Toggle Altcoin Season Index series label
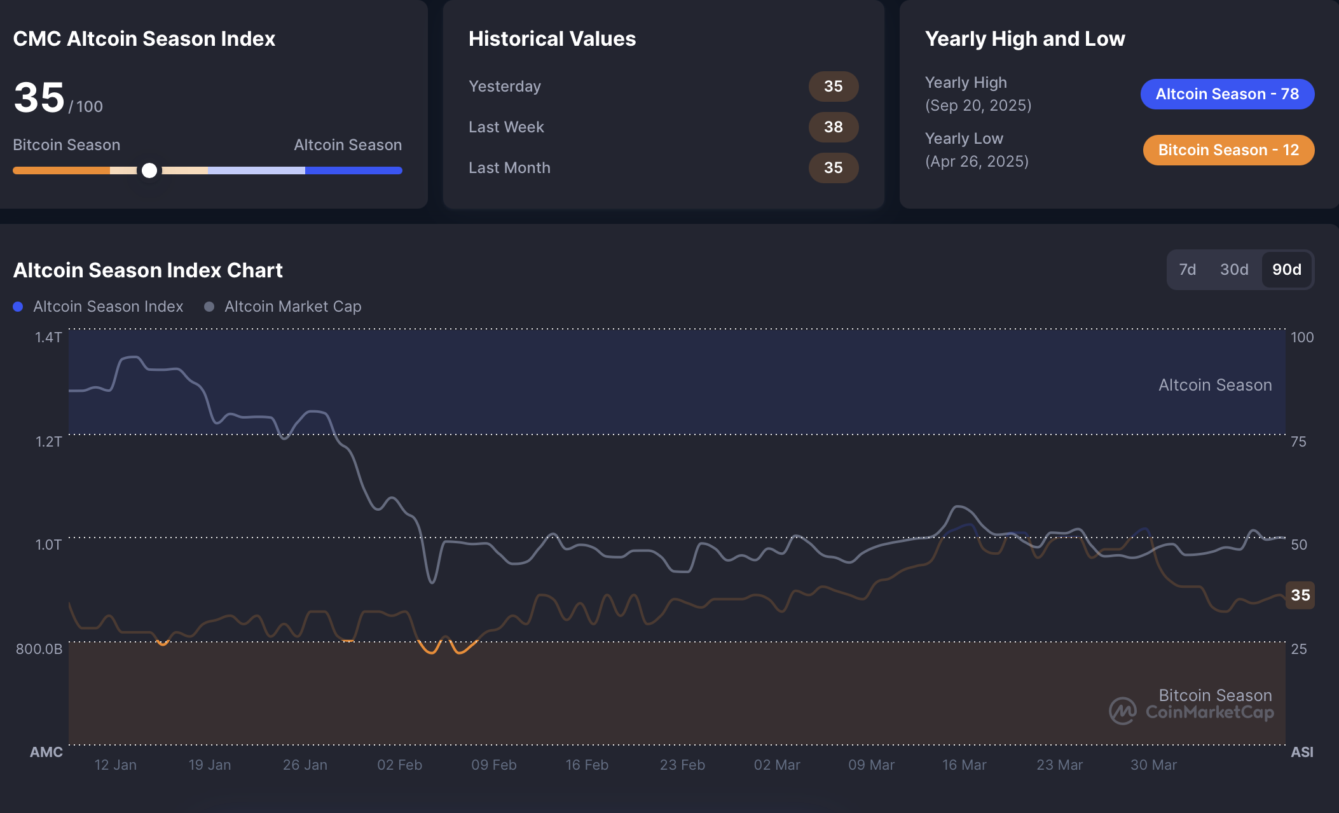1339x813 pixels. (x=108, y=307)
